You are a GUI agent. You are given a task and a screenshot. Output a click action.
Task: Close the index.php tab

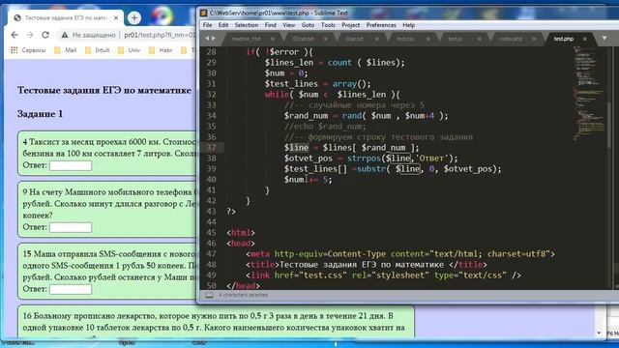tap(534, 39)
